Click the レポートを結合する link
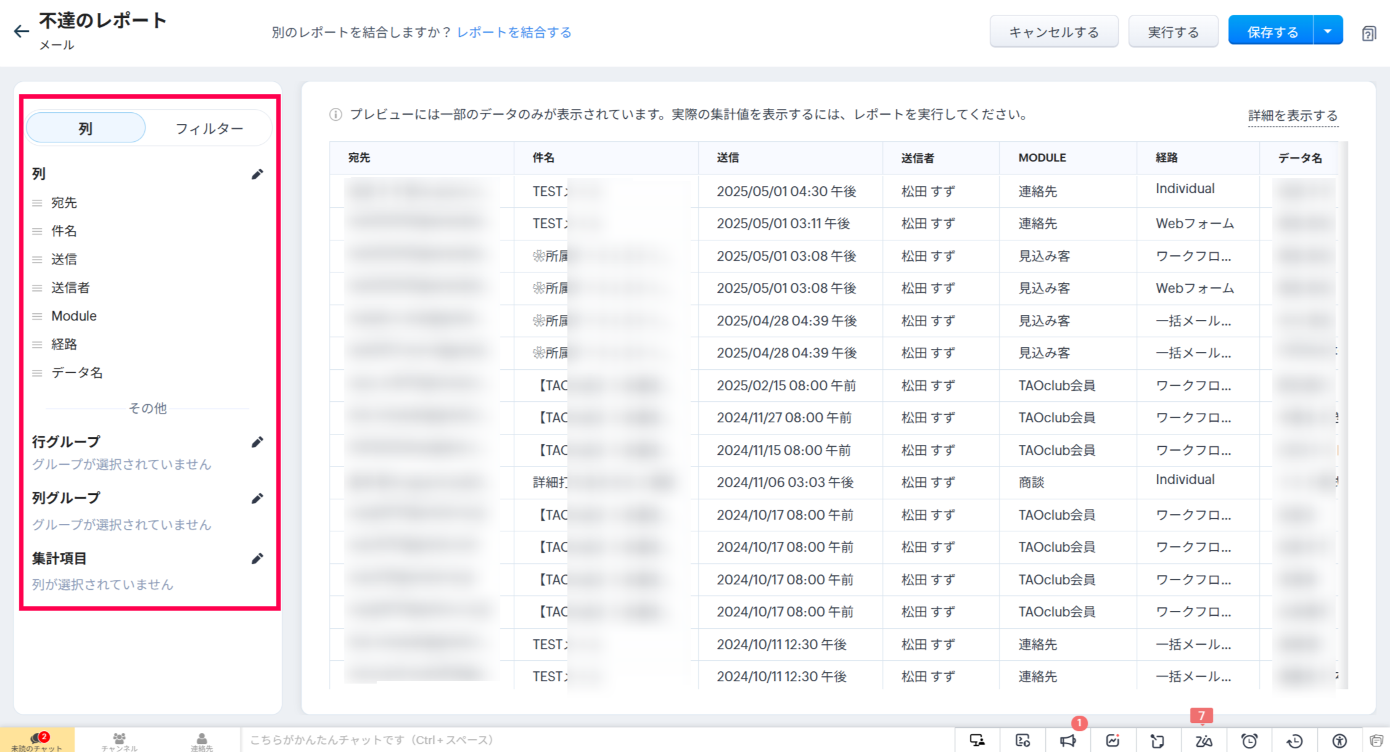Viewport: 1390px width, 752px height. tap(514, 32)
